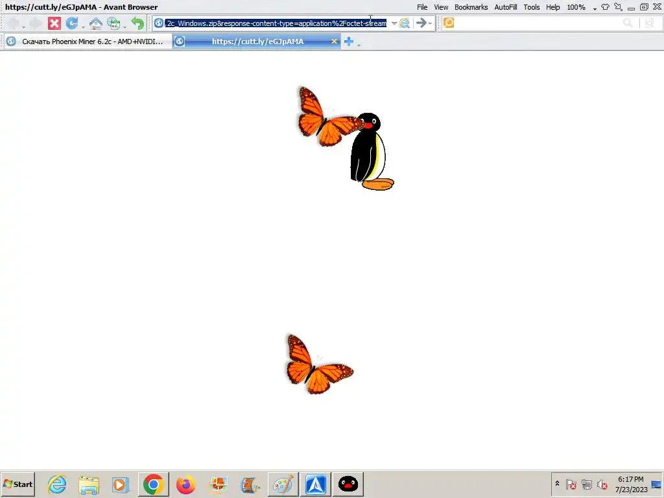The height and width of the screenshot is (498, 664).
Task: Reload the page with the Refresh icon
Action: 71,23
